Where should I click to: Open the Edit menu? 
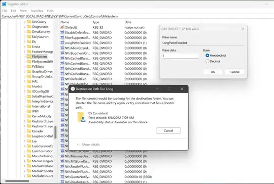click(14, 11)
